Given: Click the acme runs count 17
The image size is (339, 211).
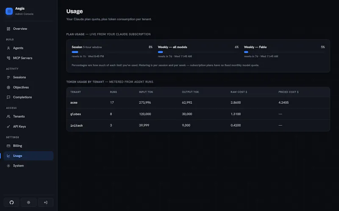Looking at the screenshot, I should (112, 103).
